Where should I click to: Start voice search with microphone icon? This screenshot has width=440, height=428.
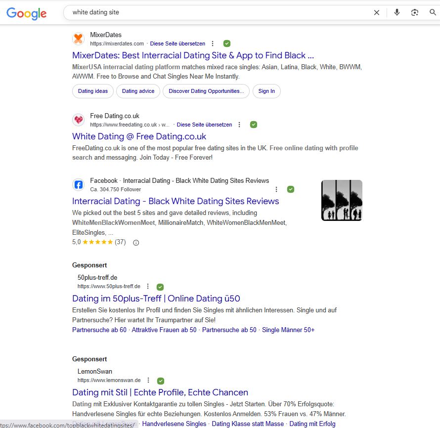point(396,13)
